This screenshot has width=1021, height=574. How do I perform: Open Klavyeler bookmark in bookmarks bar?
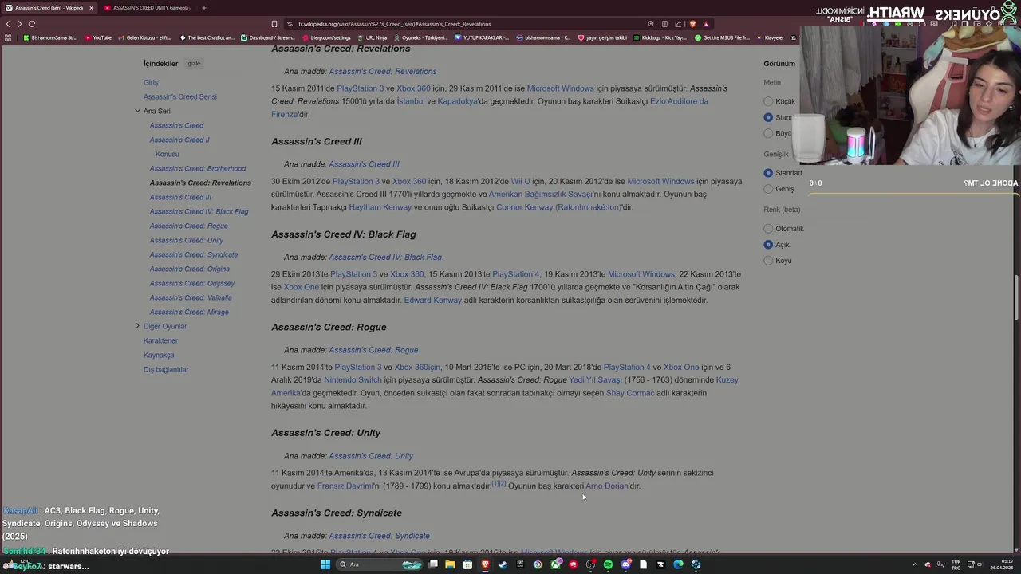(770, 37)
